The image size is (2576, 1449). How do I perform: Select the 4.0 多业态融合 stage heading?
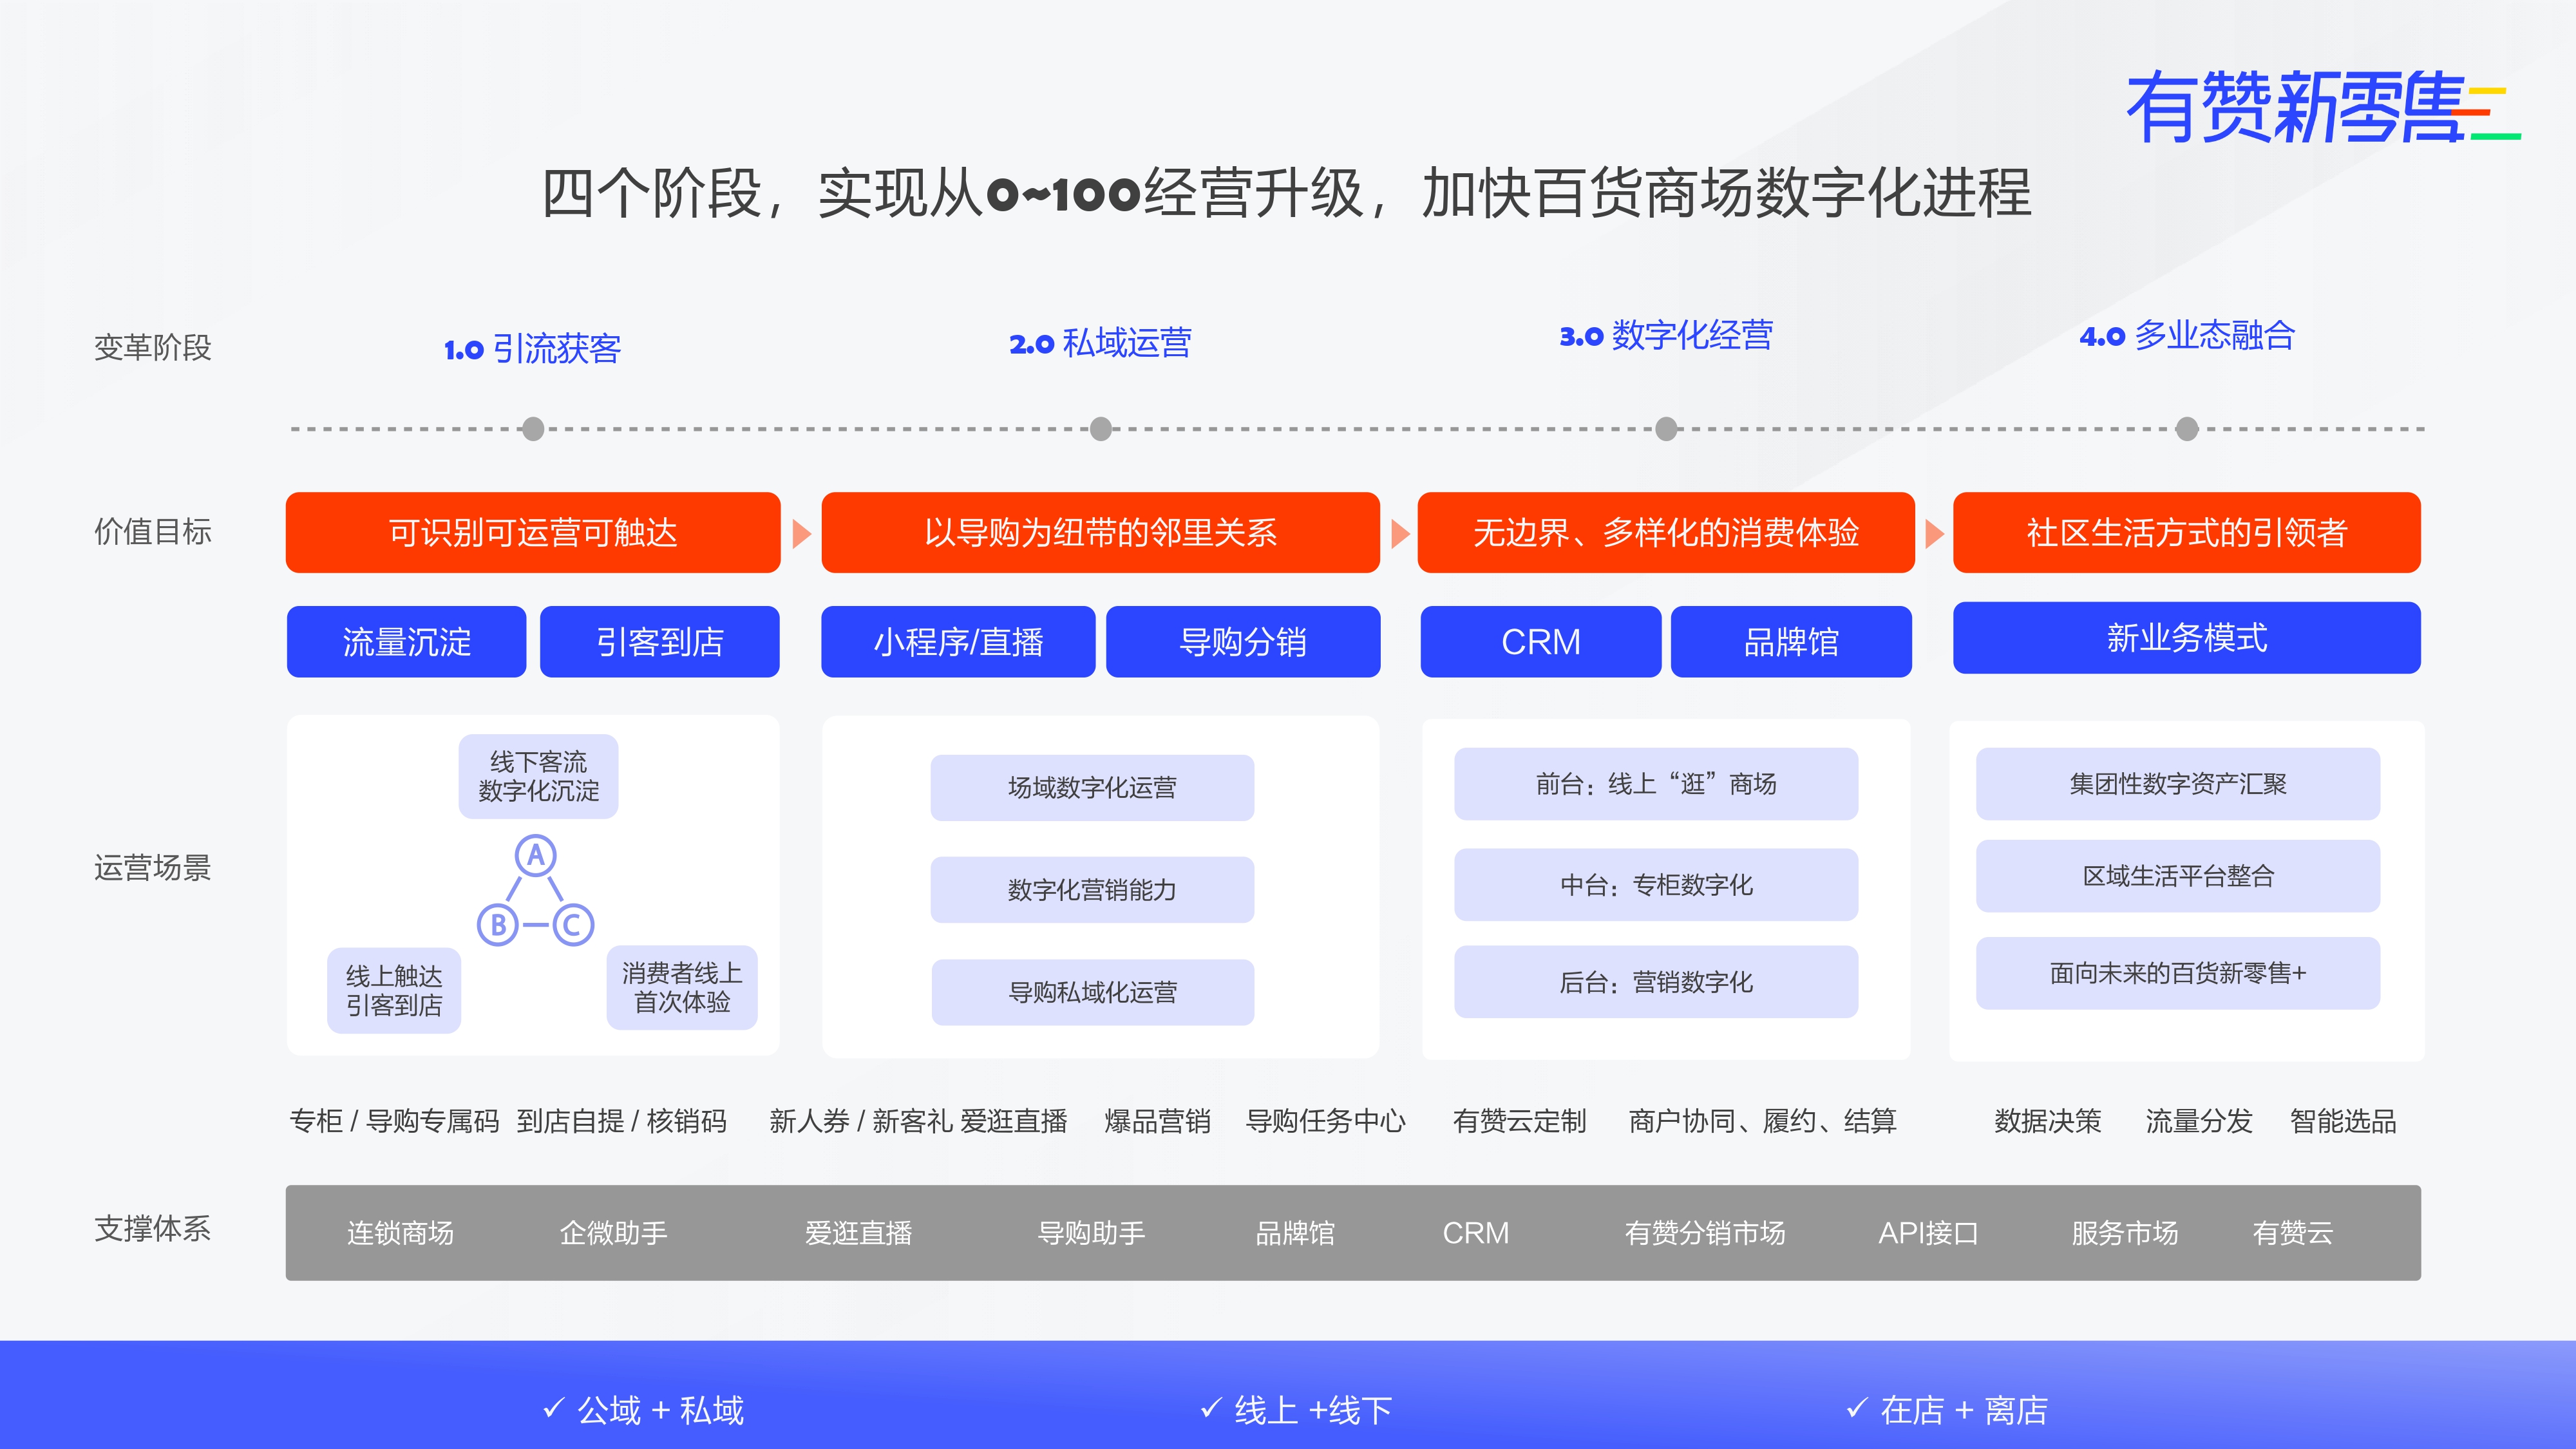2187,336
